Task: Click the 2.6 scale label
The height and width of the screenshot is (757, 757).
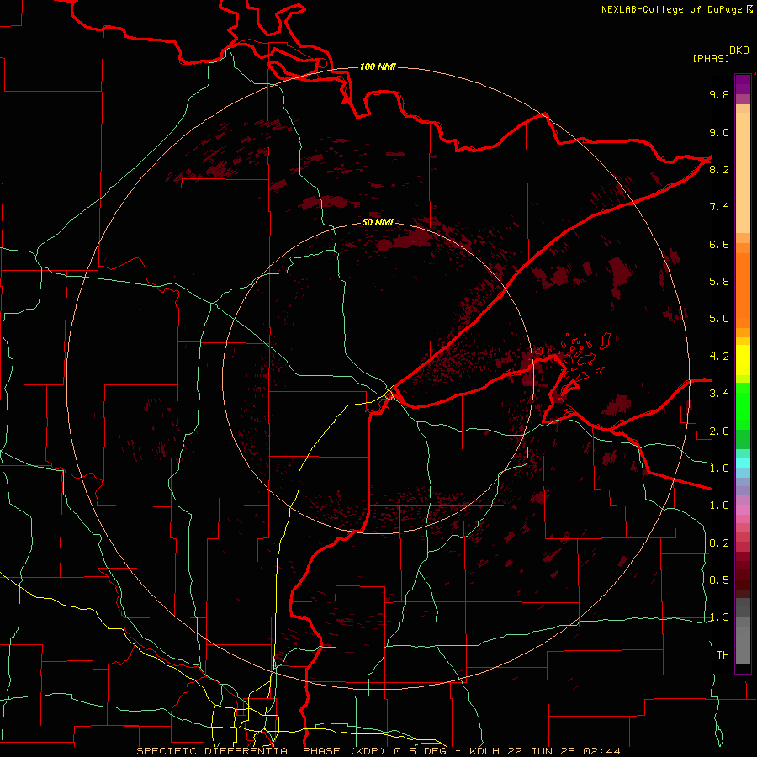Action: click(719, 431)
